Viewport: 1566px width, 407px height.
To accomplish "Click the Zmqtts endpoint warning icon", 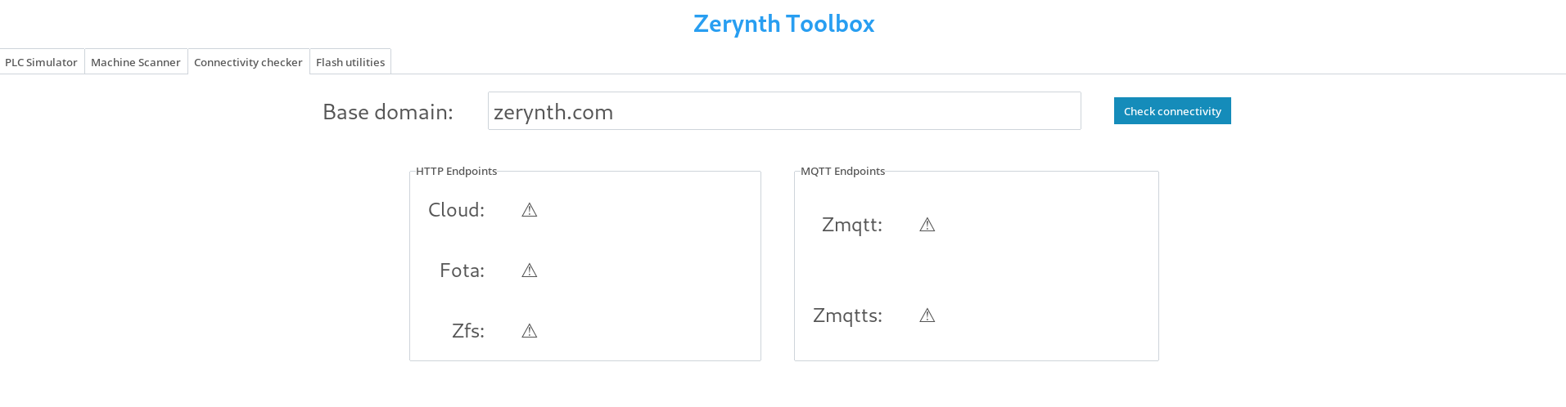I will coord(927,315).
